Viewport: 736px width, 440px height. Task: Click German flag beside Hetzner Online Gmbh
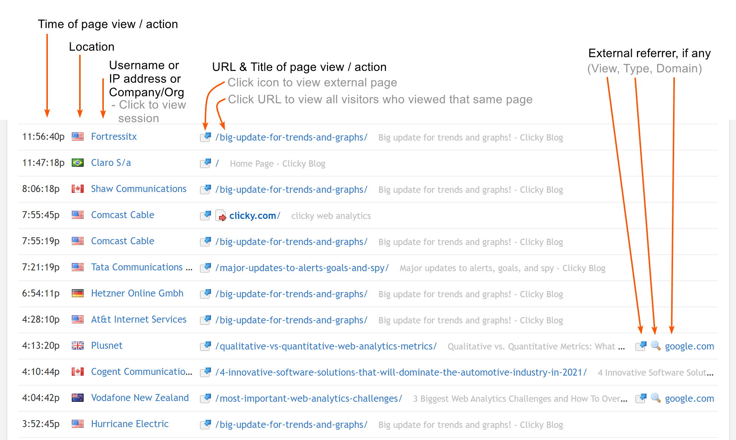tap(78, 293)
